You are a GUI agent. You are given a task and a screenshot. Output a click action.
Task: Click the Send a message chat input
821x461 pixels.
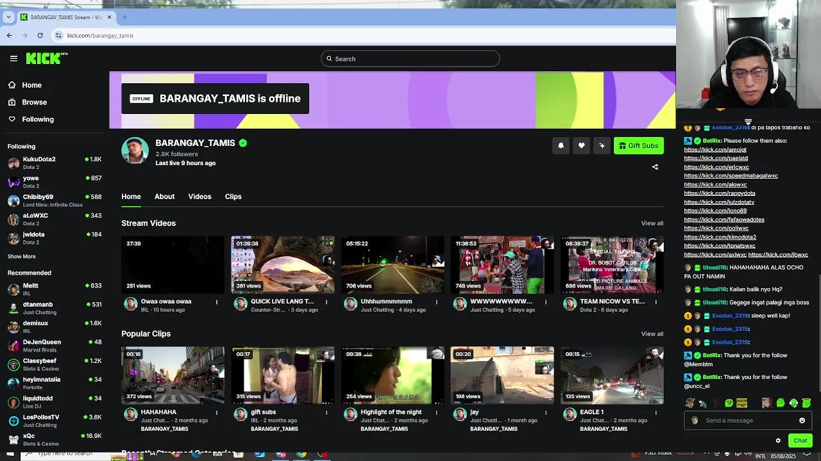[x=748, y=421]
